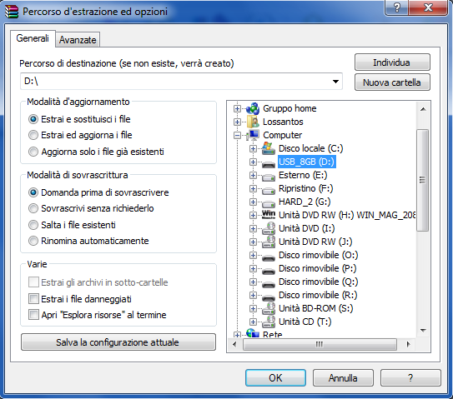Click the Unità DVD RW (H:) WIN_MAG icon
The width and height of the screenshot is (453, 399).
tap(269, 215)
